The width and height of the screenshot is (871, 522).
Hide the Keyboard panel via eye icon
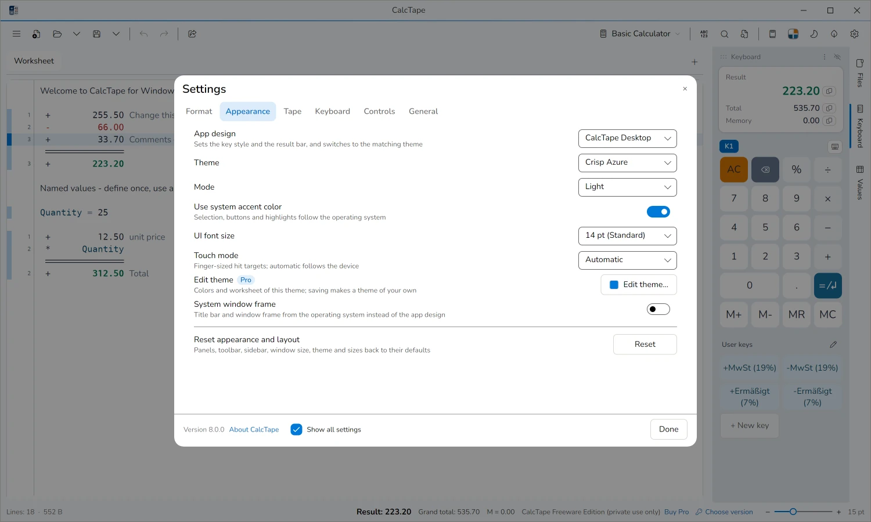click(837, 57)
